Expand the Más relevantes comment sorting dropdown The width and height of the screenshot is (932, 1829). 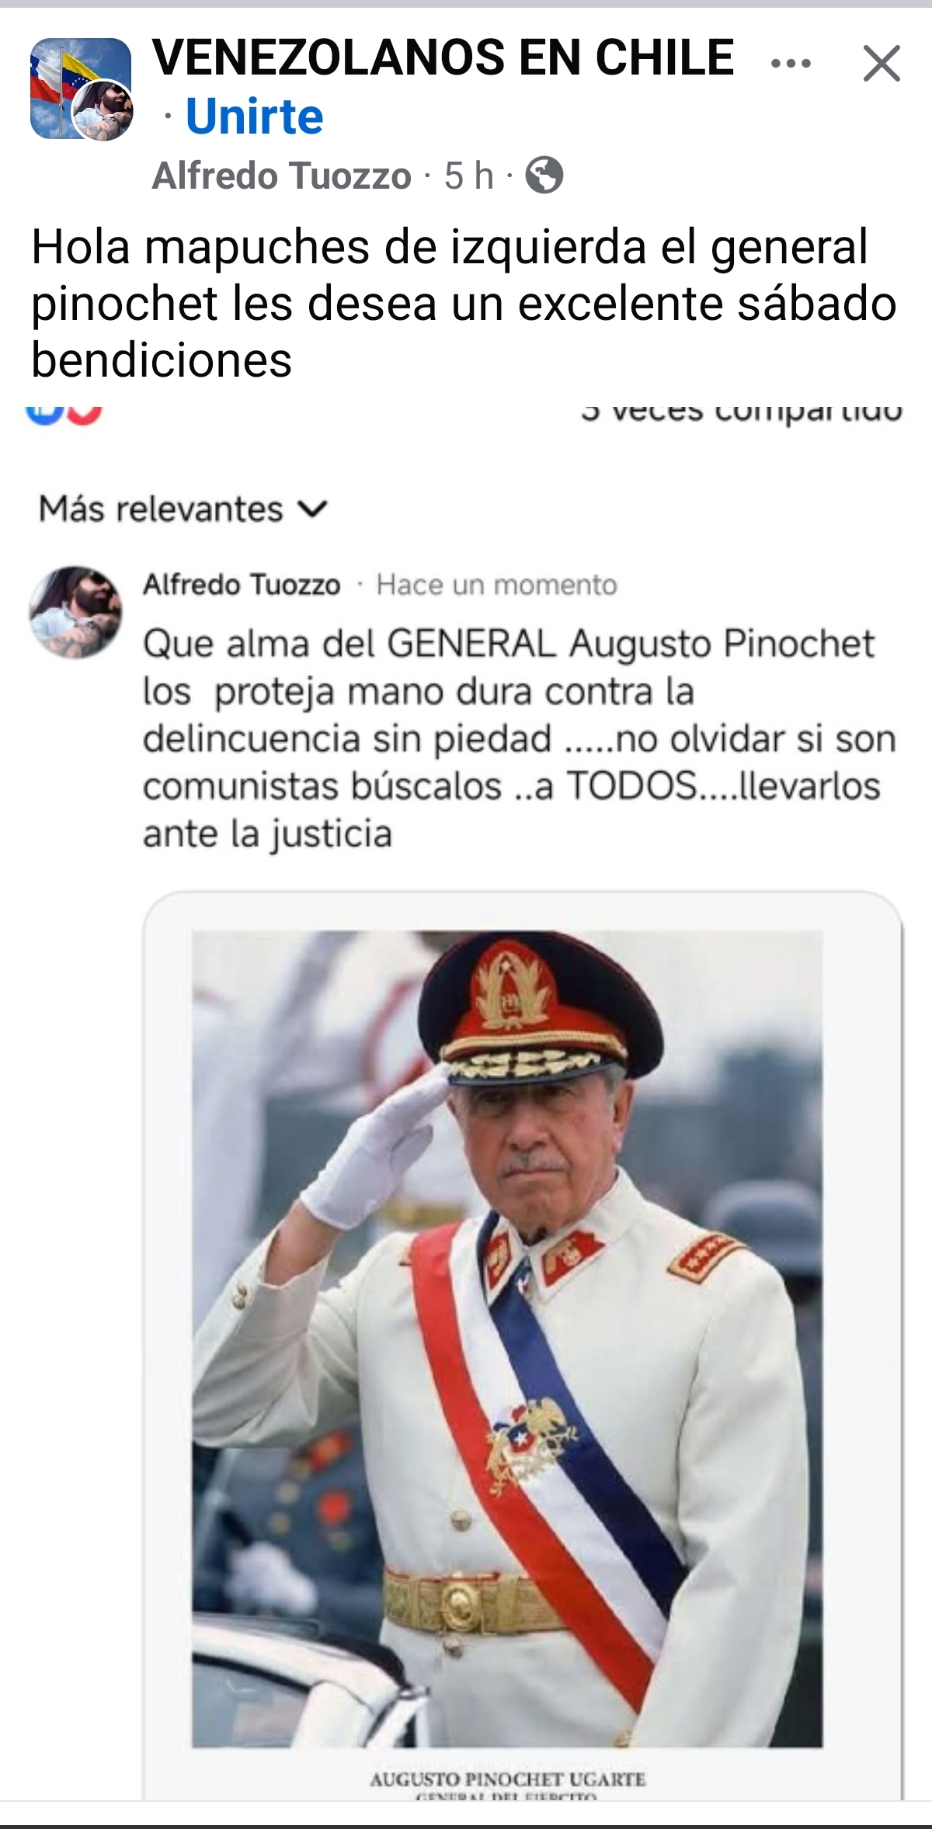[x=184, y=509]
